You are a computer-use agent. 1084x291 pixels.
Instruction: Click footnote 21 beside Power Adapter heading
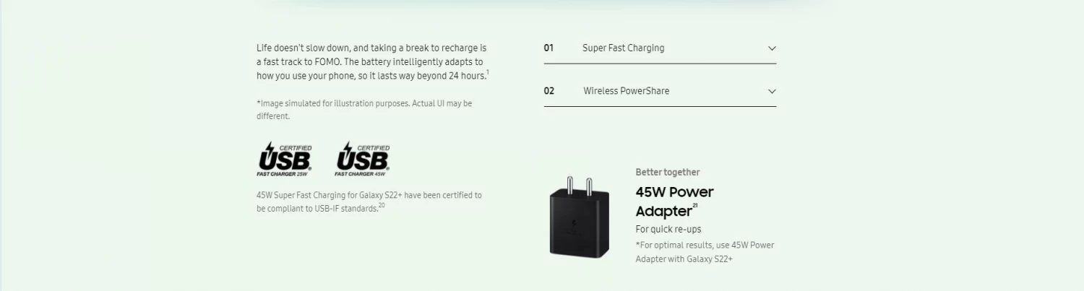coord(695,206)
